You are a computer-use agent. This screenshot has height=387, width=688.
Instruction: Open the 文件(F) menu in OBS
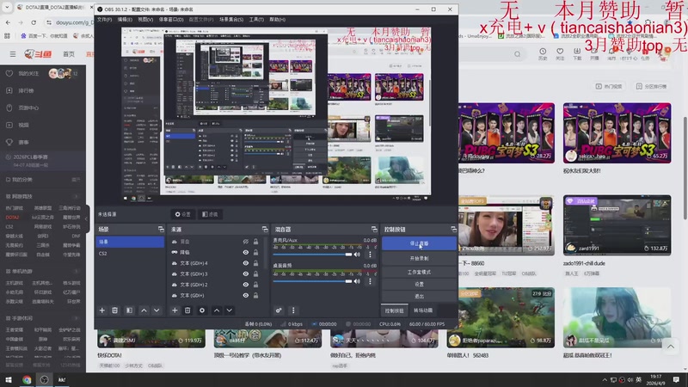104,19
